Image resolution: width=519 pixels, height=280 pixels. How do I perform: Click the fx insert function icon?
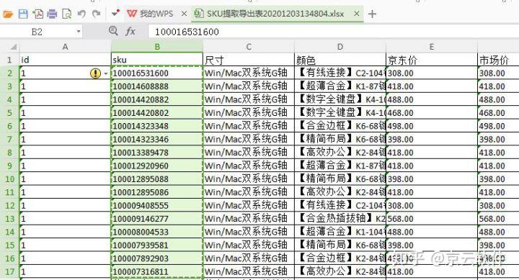tap(130, 32)
